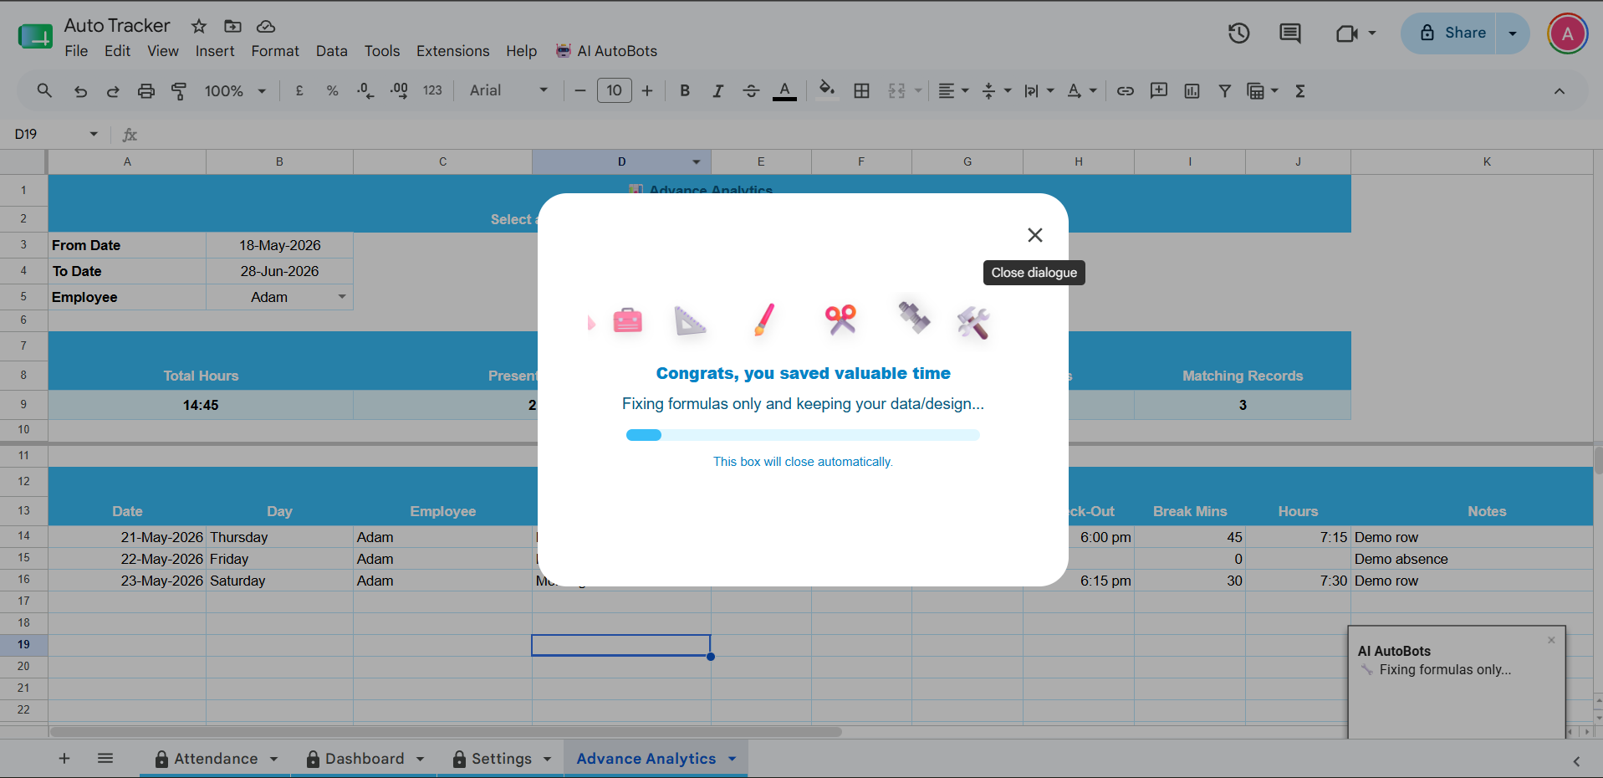Viewport: 1603px width, 778px height.
Task: Open text rotation dropdown
Action: tap(1082, 90)
